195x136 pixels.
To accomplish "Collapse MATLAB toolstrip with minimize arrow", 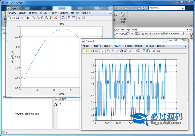I will 191,25.
